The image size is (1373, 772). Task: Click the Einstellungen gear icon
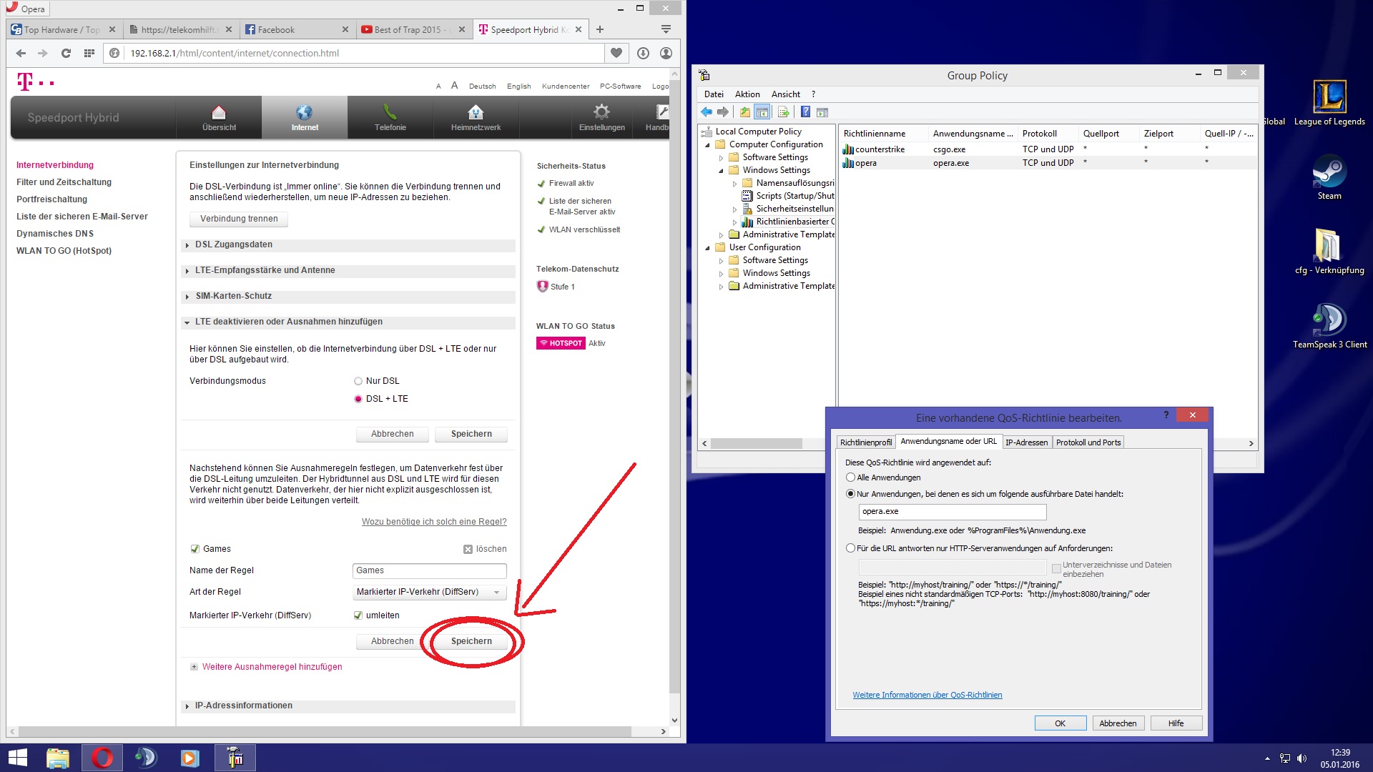click(601, 112)
